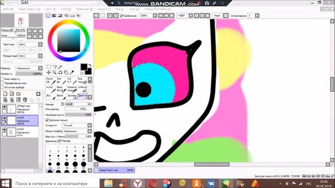Open the Сглаживание stabilizer dropdown
Viewport: 335px width, 188px height.
coord(257,16)
